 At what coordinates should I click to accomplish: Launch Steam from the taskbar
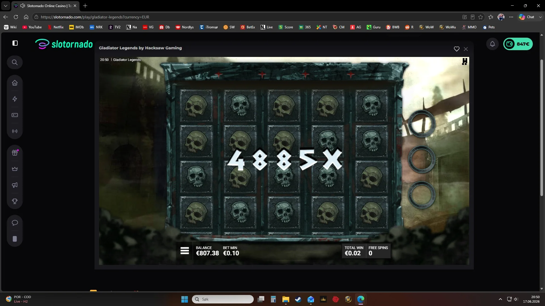tap(298, 299)
